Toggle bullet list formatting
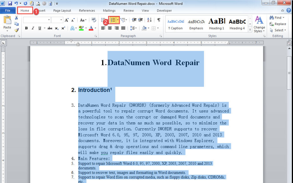 tap(102, 19)
